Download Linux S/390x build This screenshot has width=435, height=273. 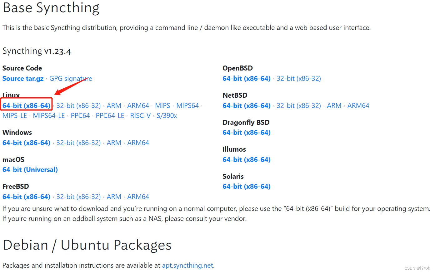point(167,116)
